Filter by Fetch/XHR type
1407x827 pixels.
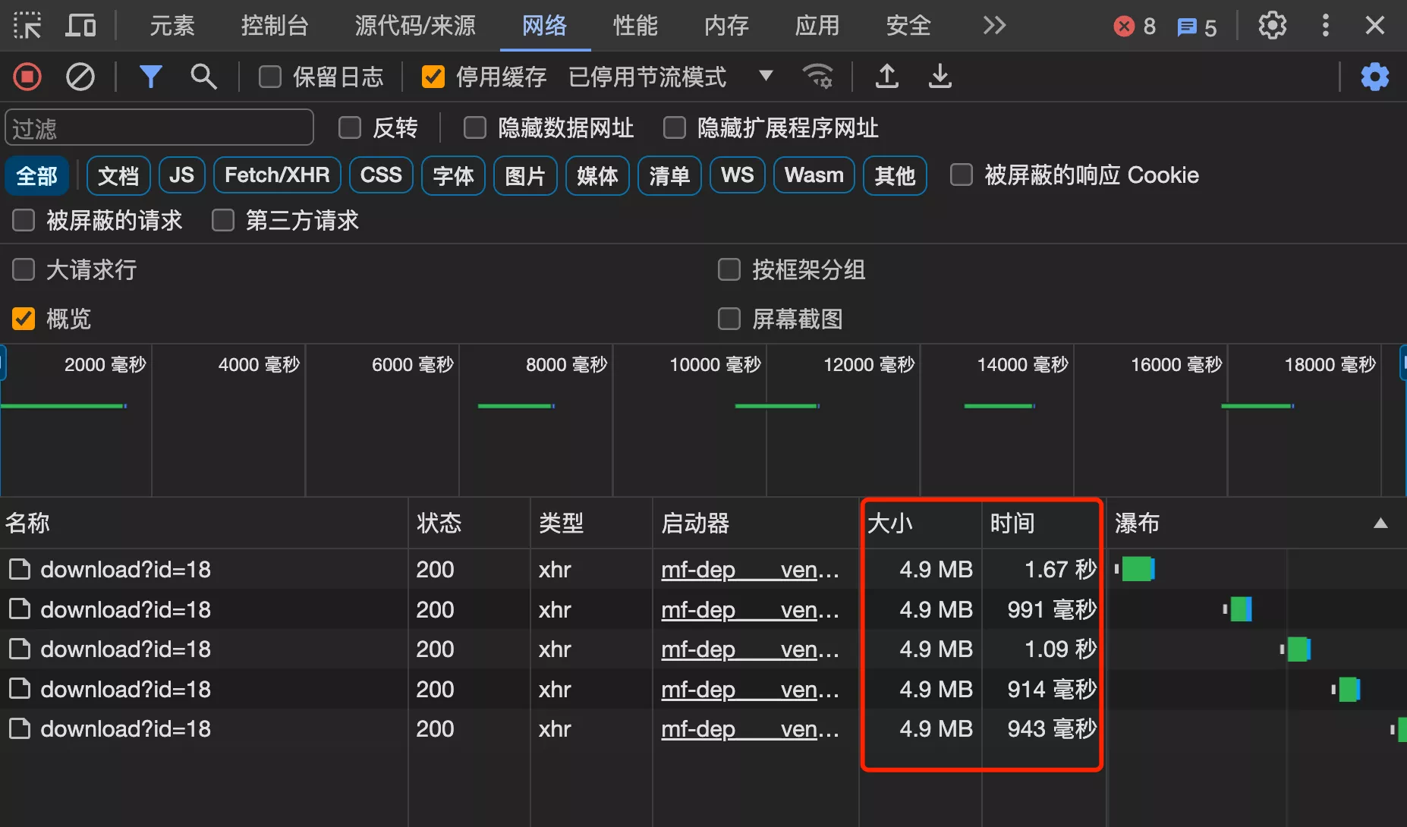click(277, 175)
